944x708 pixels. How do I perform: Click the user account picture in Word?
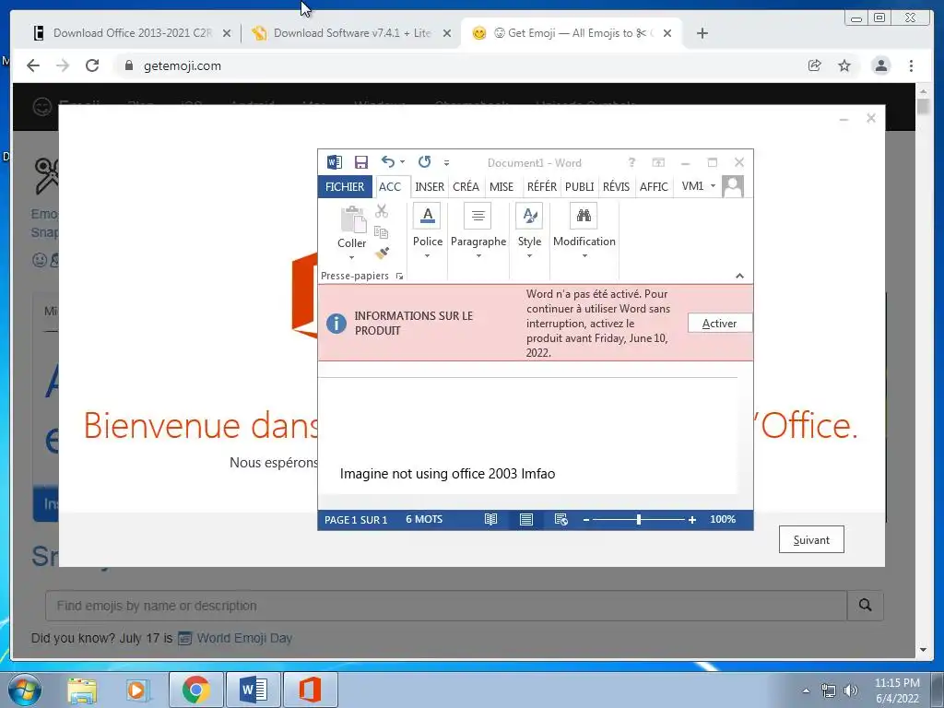pos(733,186)
